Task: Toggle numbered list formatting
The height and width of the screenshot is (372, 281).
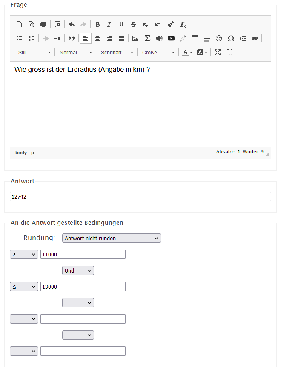Action: pos(20,38)
